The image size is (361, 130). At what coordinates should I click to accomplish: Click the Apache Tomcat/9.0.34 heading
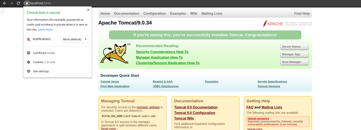pyautogui.click(x=125, y=23)
